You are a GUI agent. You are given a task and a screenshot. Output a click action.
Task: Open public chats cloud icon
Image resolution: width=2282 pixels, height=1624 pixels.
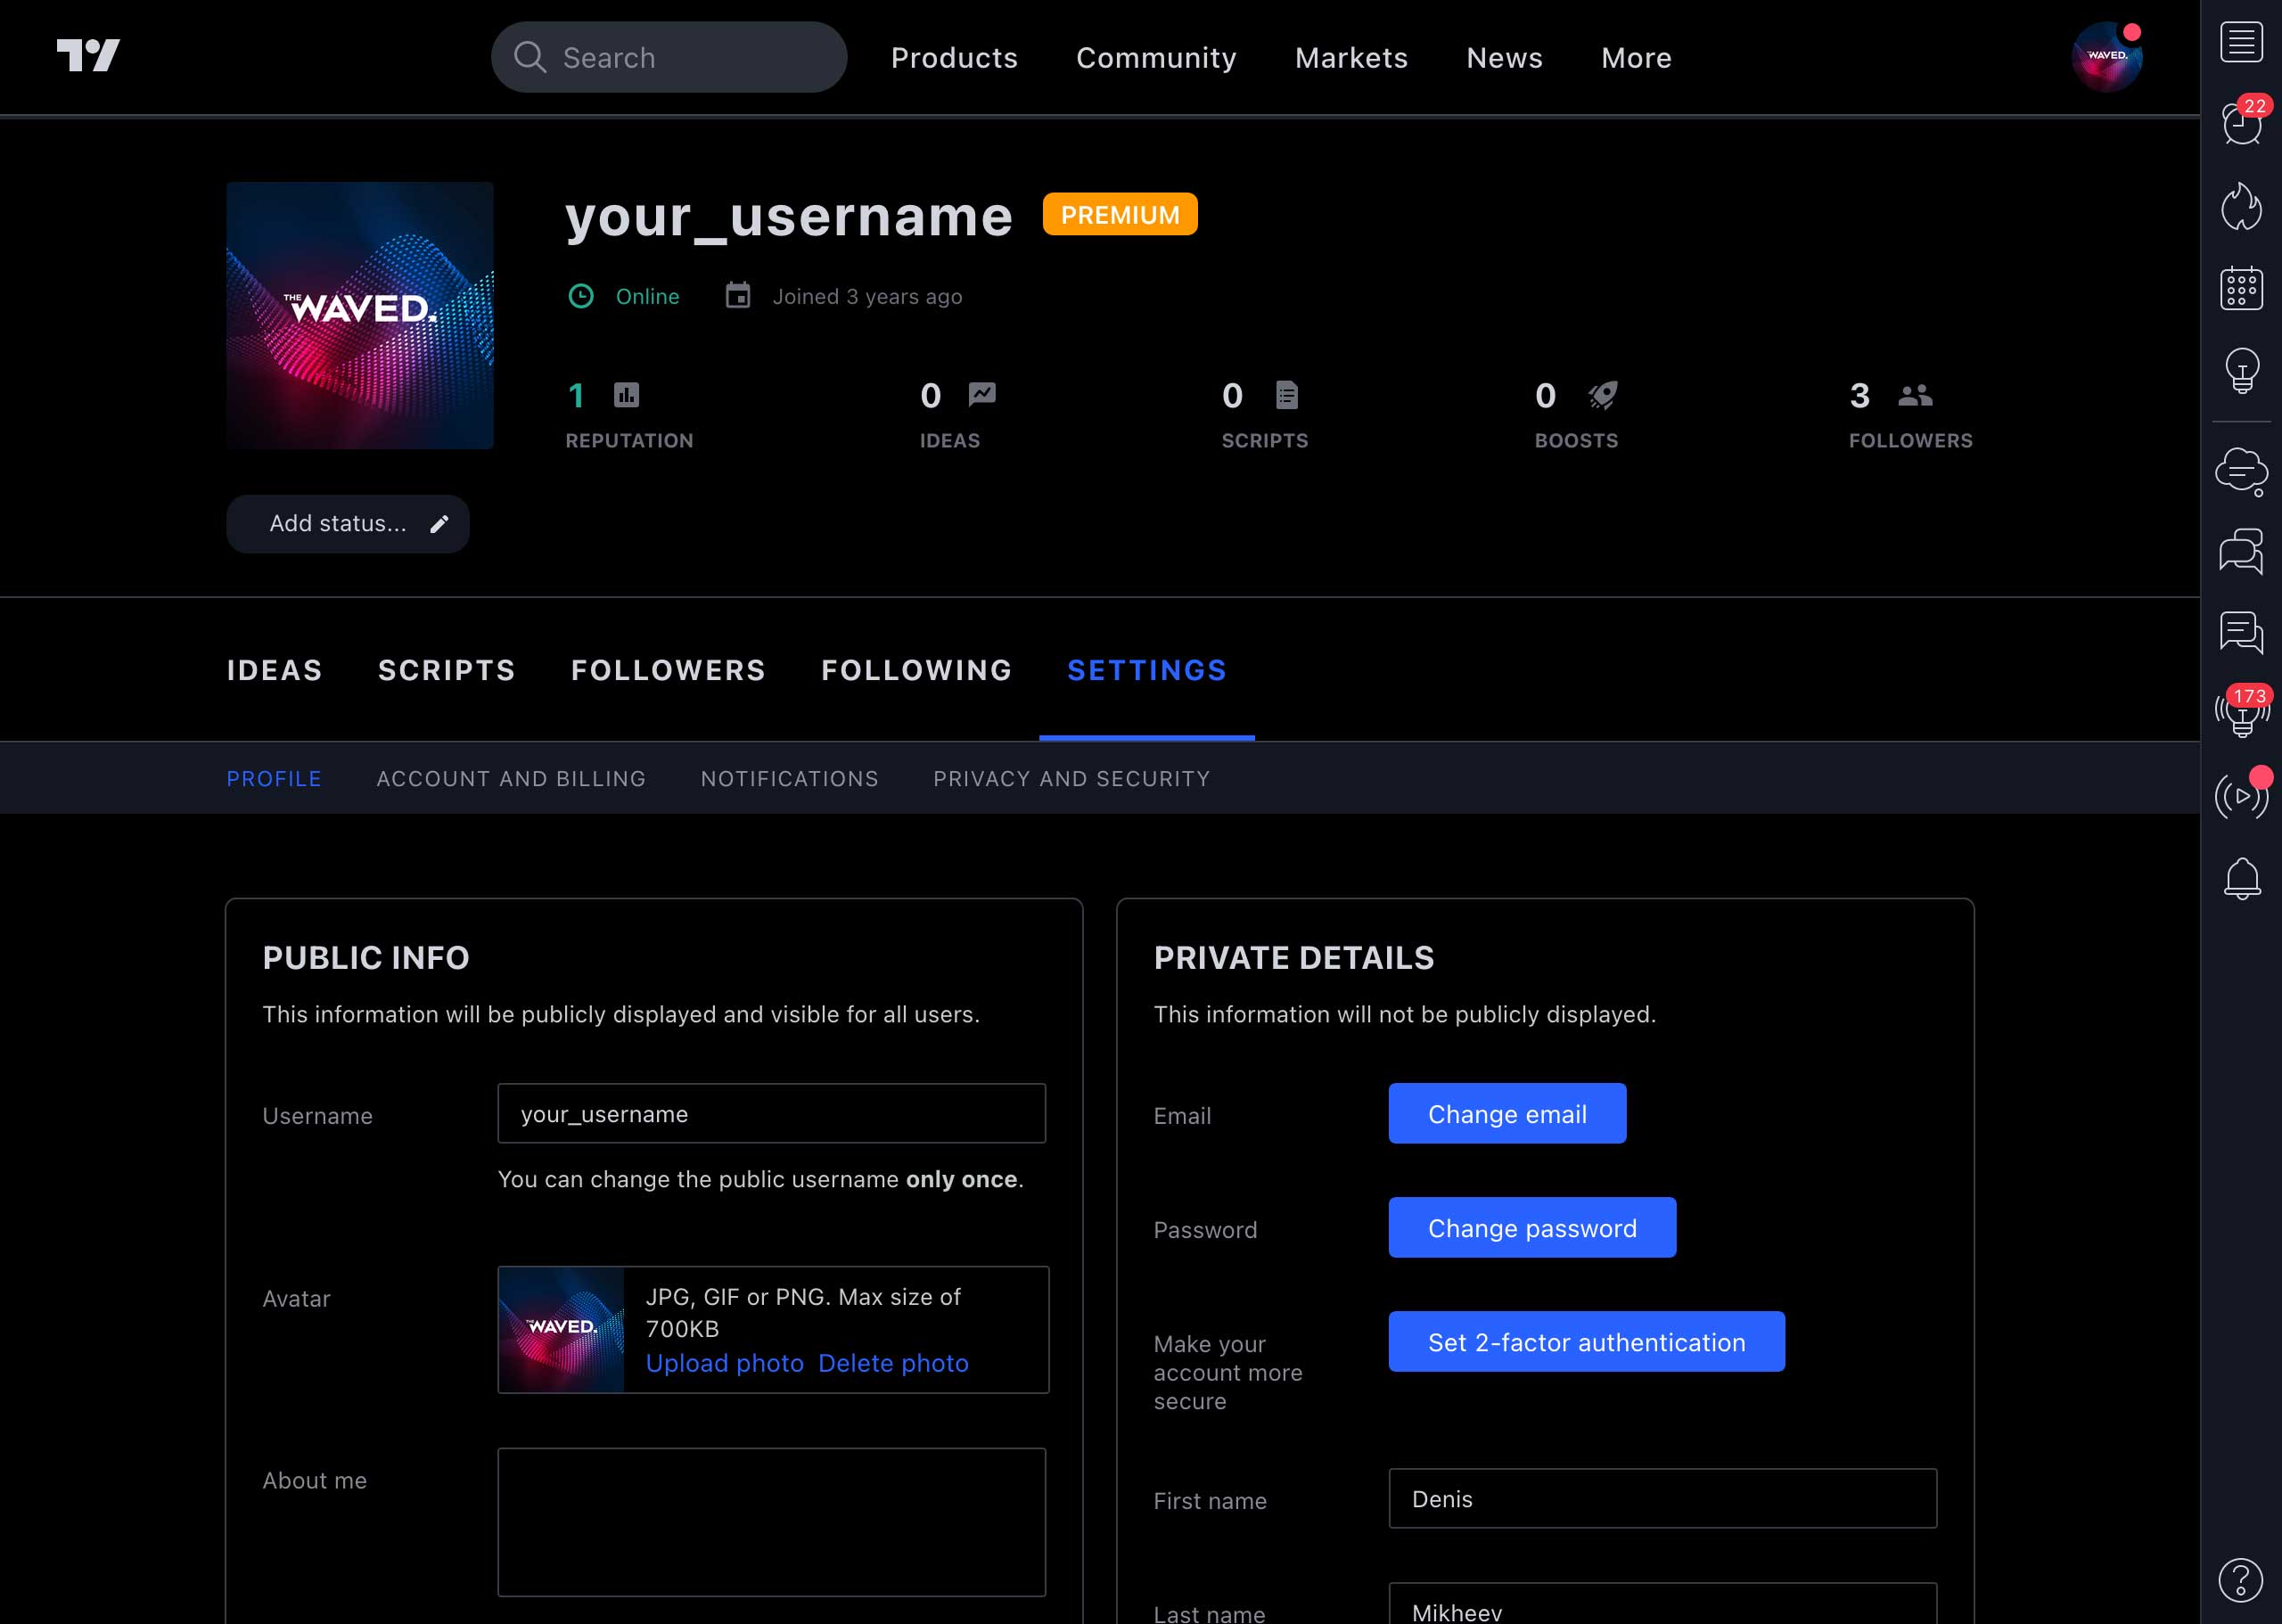point(2241,471)
